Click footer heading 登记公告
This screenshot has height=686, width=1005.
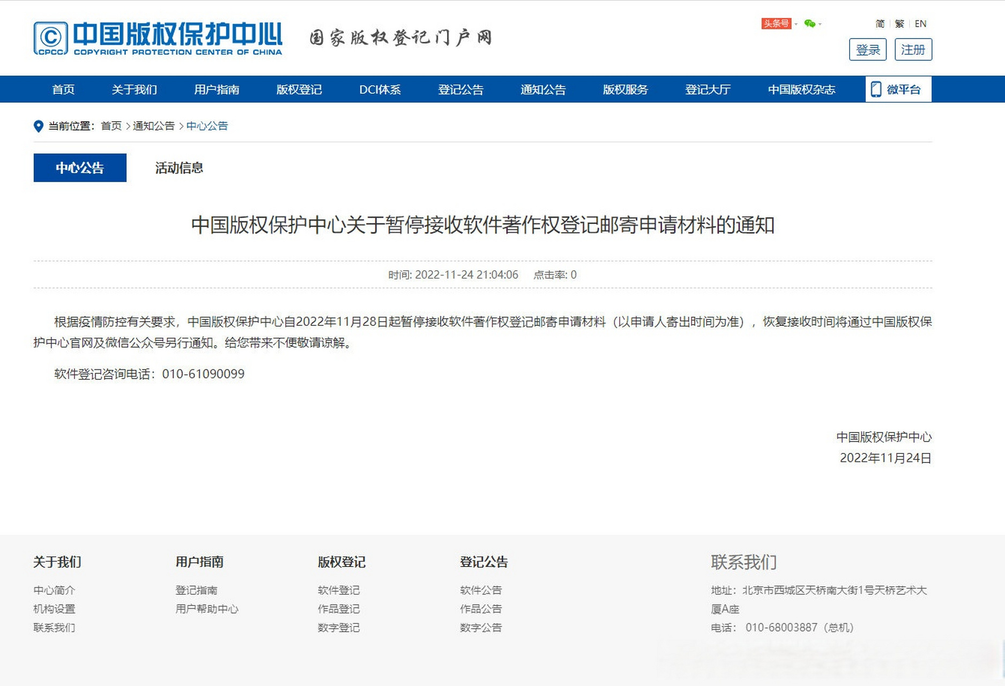pyautogui.click(x=484, y=562)
